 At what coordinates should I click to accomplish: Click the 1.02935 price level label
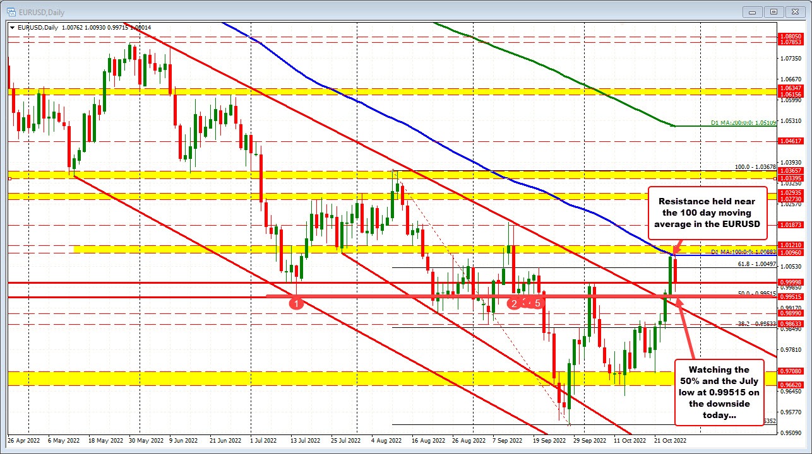[792, 192]
